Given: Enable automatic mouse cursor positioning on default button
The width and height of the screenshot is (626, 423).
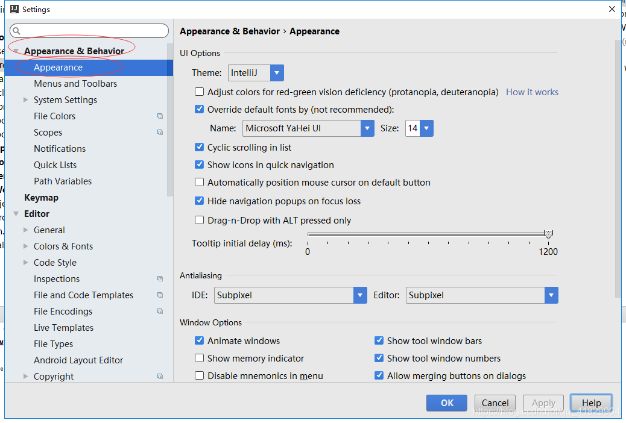Looking at the screenshot, I should coord(199,182).
